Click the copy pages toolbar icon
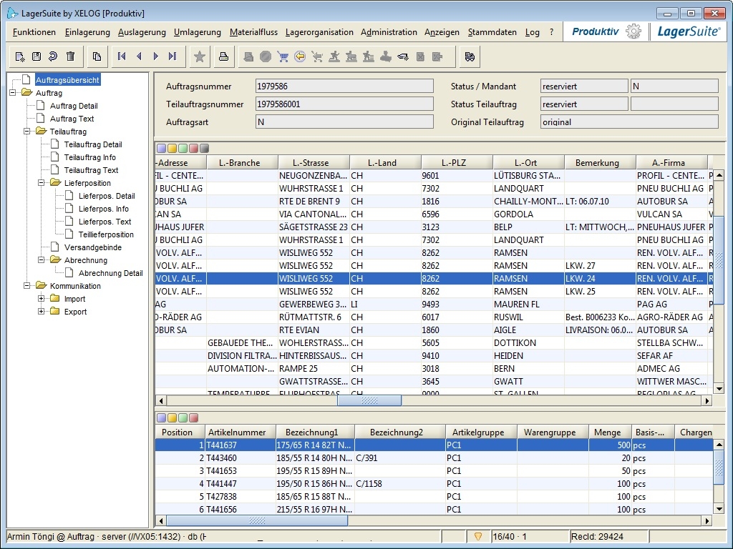The image size is (733, 549). [x=97, y=56]
